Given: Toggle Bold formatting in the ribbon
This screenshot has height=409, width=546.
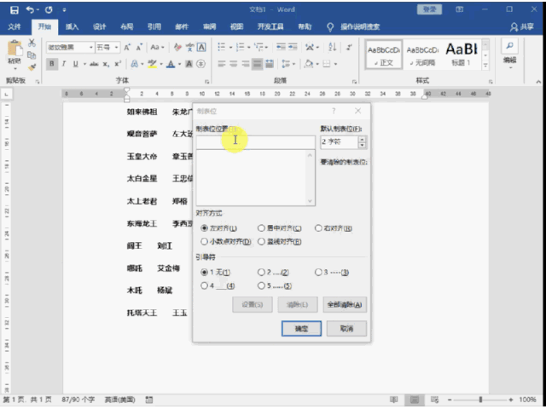Looking at the screenshot, I should point(51,64).
